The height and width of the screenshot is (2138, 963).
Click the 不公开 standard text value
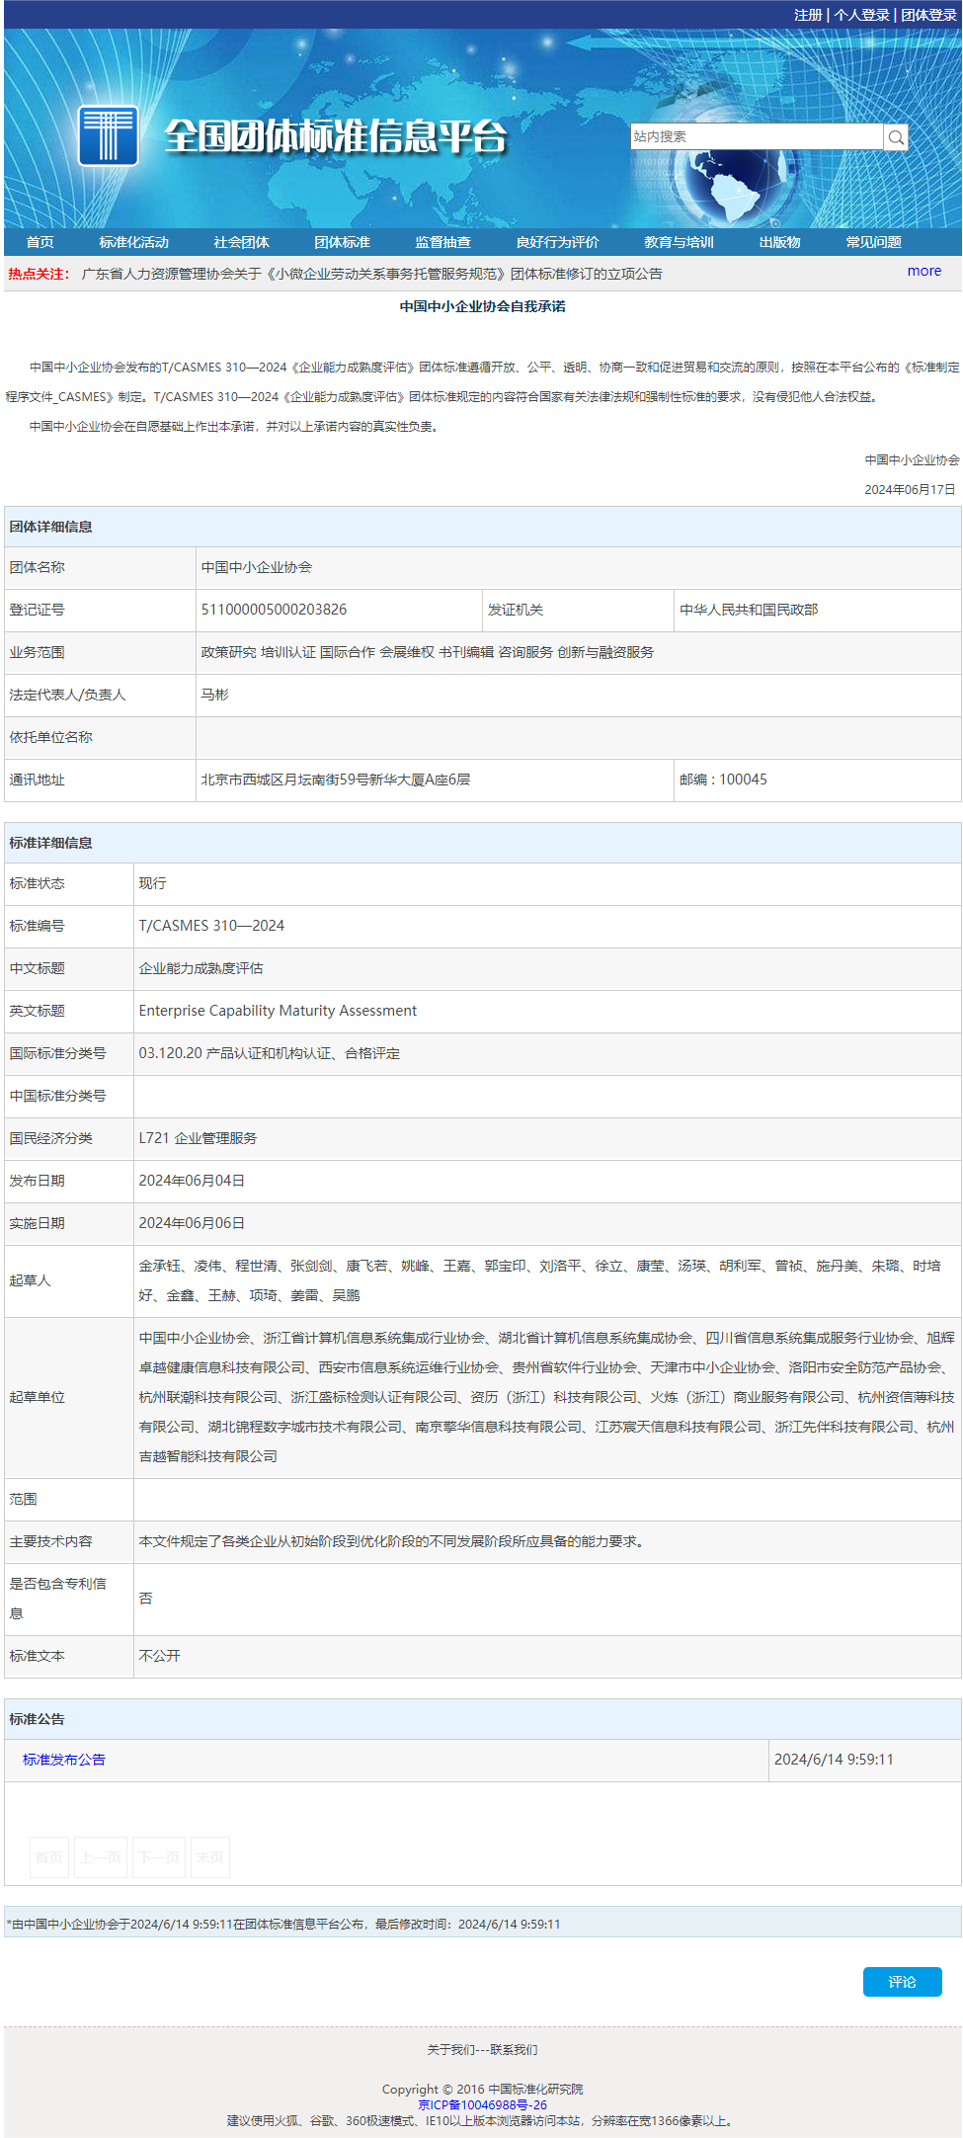(x=159, y=1656)
